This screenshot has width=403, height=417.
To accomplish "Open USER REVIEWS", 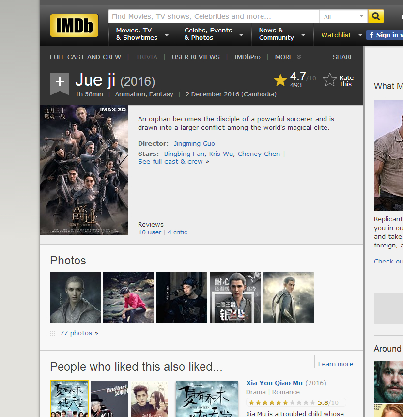I will (x=196, y=57).
